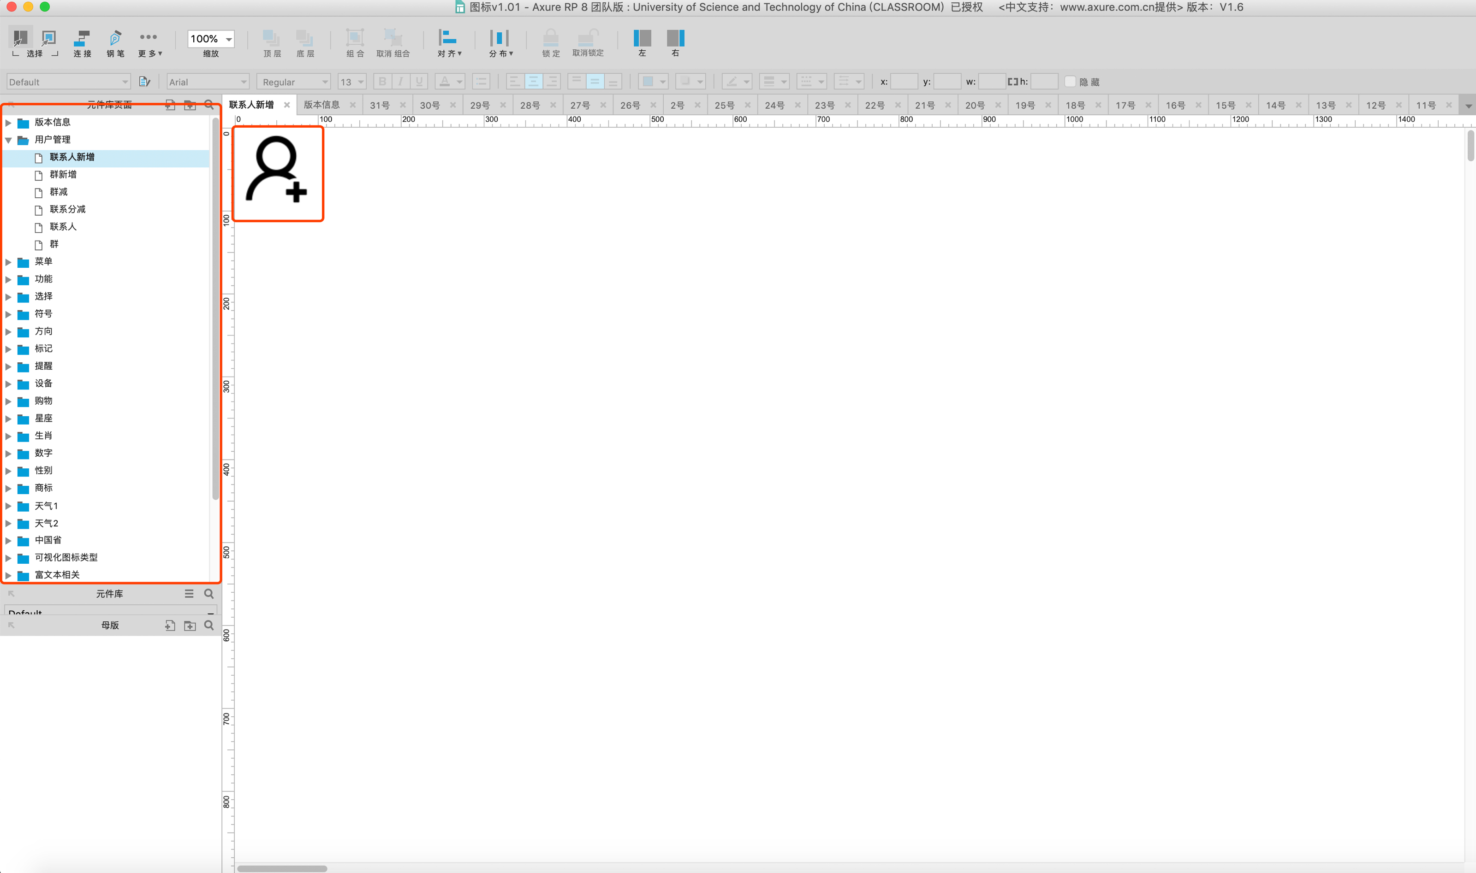The height and width of the screenshot is (873, 1476).
Task: Align text right
Action: pos(552,82)
